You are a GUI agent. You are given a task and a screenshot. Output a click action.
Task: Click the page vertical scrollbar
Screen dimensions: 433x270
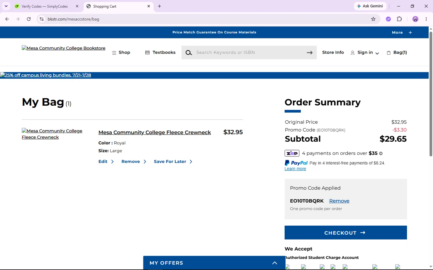[x=431, y=94]
